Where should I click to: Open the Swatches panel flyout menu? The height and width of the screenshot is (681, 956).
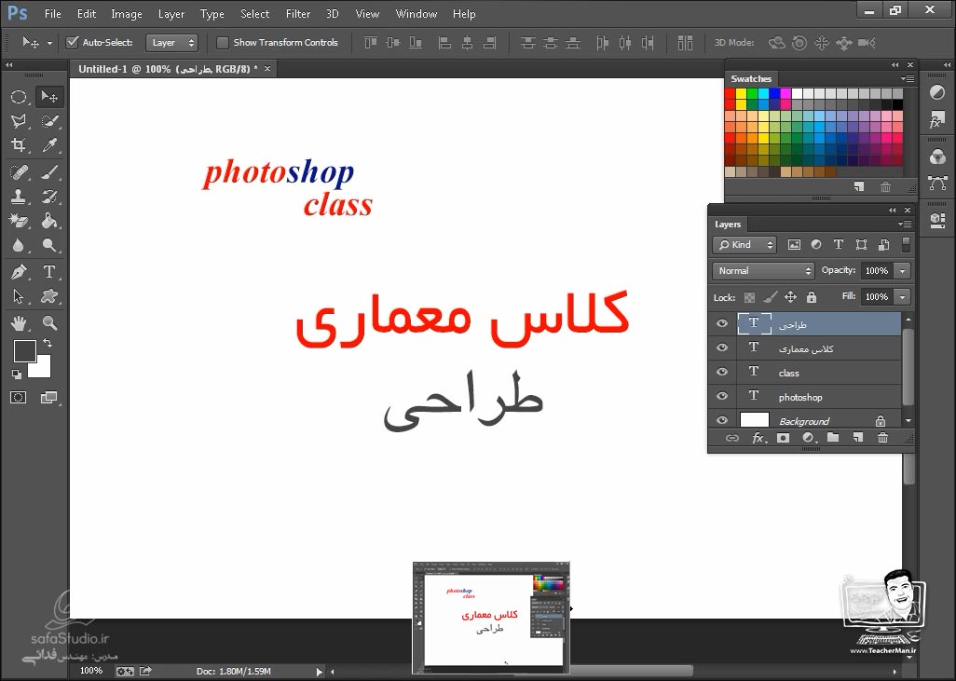tap(908, 78)
